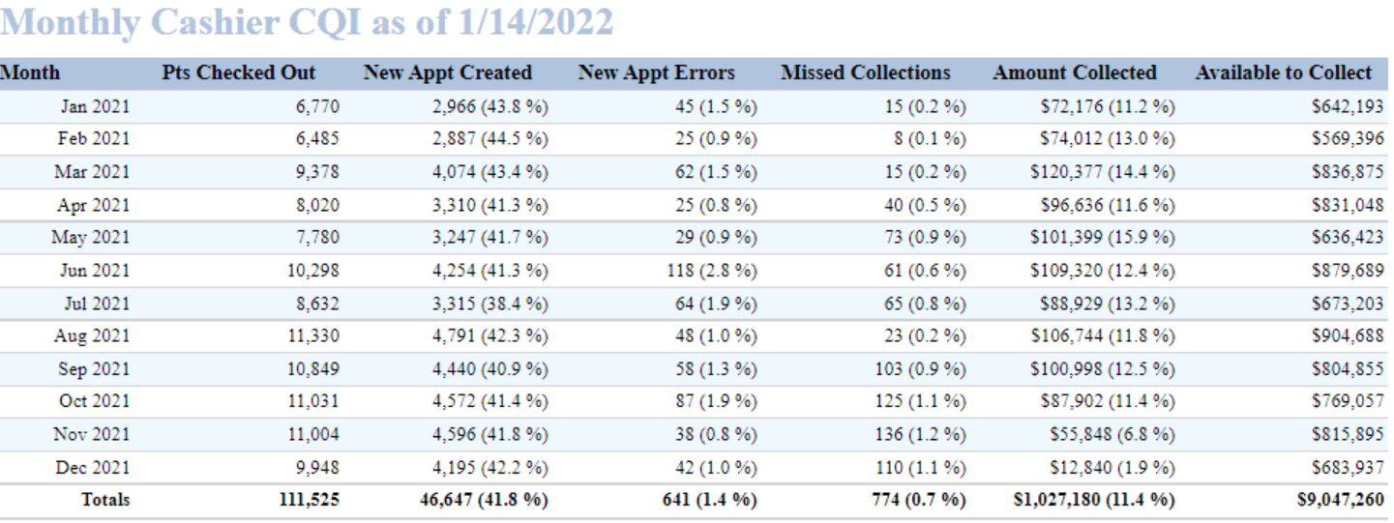This screenshot has width=1394, height=523.
Task: Click the '2,966 (43.8 %)' new appt cell
Action: click(x=490, y=106)
